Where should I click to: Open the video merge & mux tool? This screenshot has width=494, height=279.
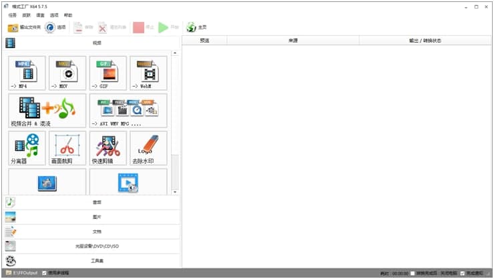tap(47, 111)
